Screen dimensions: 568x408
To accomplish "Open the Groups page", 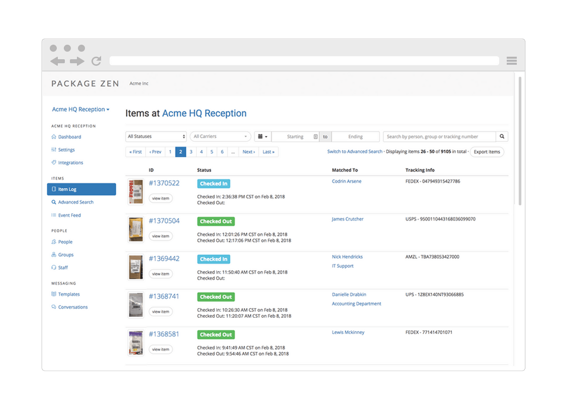I will point(66,254).
